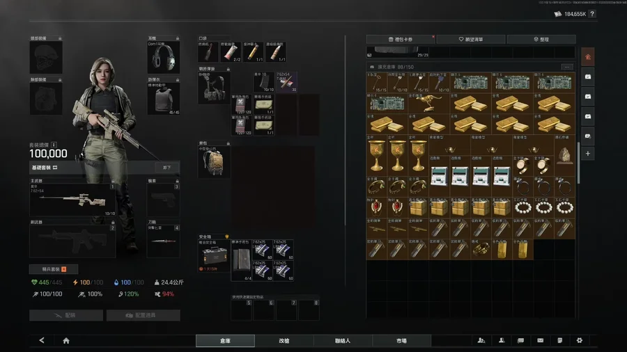This screenshot has width=627, height=352.
Task: Click health value 445/445
Action: [x=50, y=282]
